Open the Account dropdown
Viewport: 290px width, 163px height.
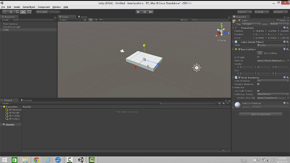[x=280, y=12]
